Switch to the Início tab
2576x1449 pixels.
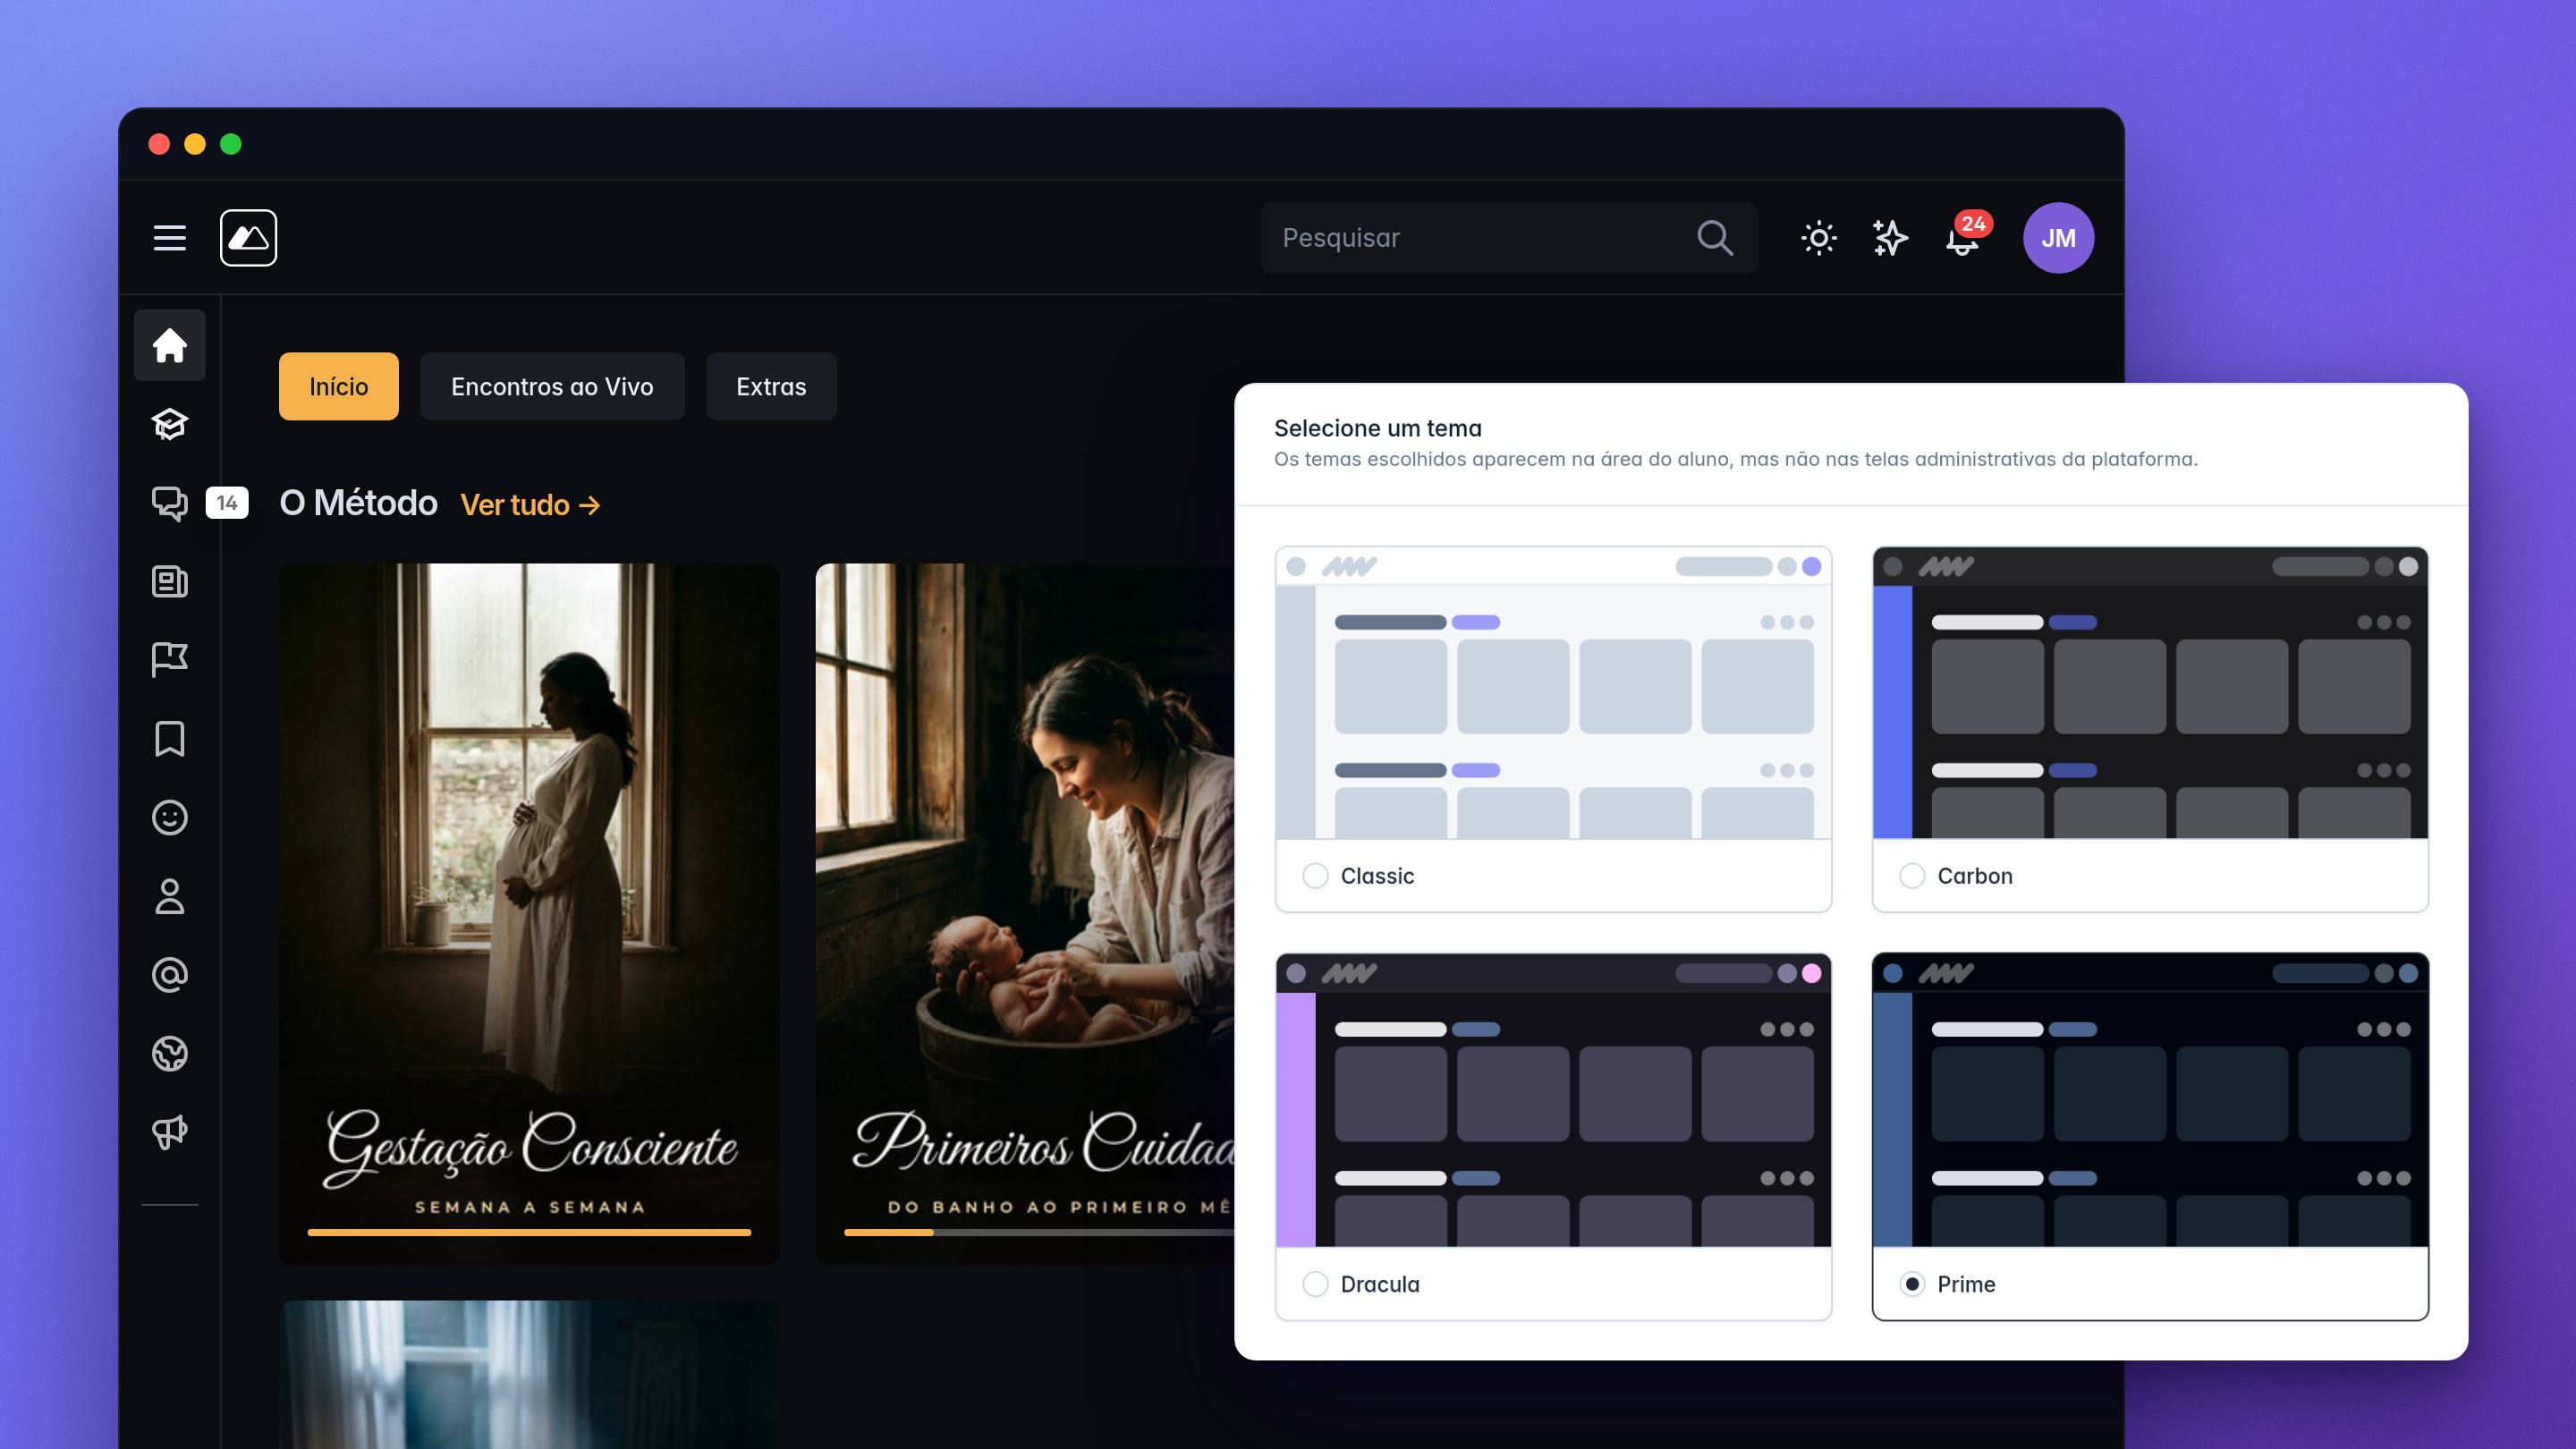click(338, 386)
